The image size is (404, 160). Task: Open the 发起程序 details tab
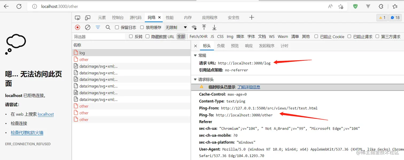click(267, 46)
